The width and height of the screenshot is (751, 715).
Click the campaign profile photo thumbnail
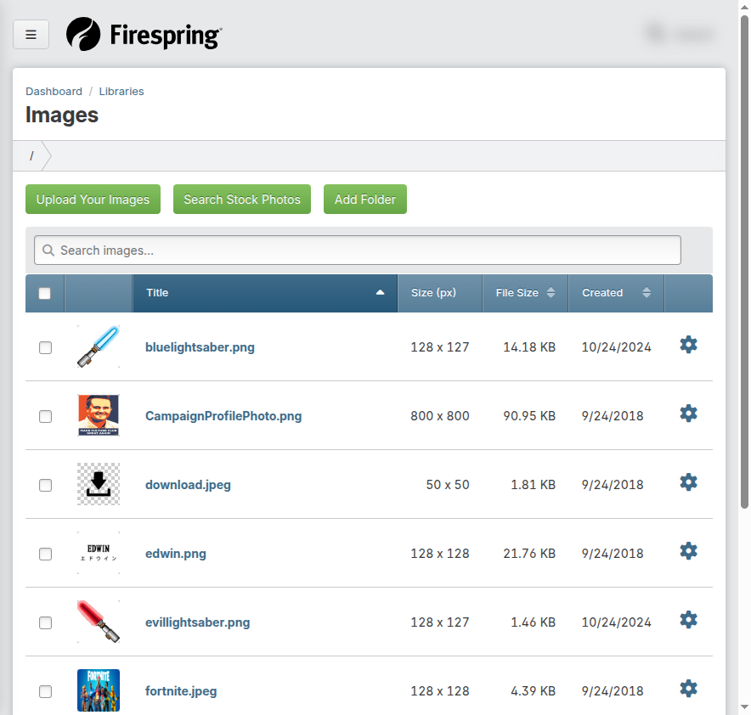(99, 415)
